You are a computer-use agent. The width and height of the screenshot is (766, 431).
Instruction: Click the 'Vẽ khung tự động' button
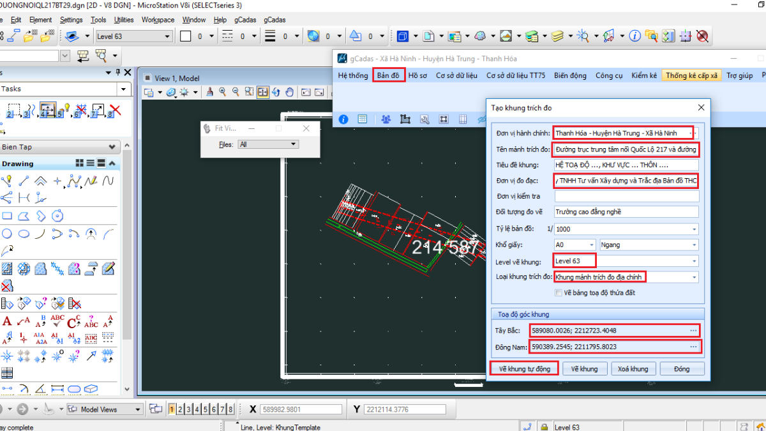(524, 368)
